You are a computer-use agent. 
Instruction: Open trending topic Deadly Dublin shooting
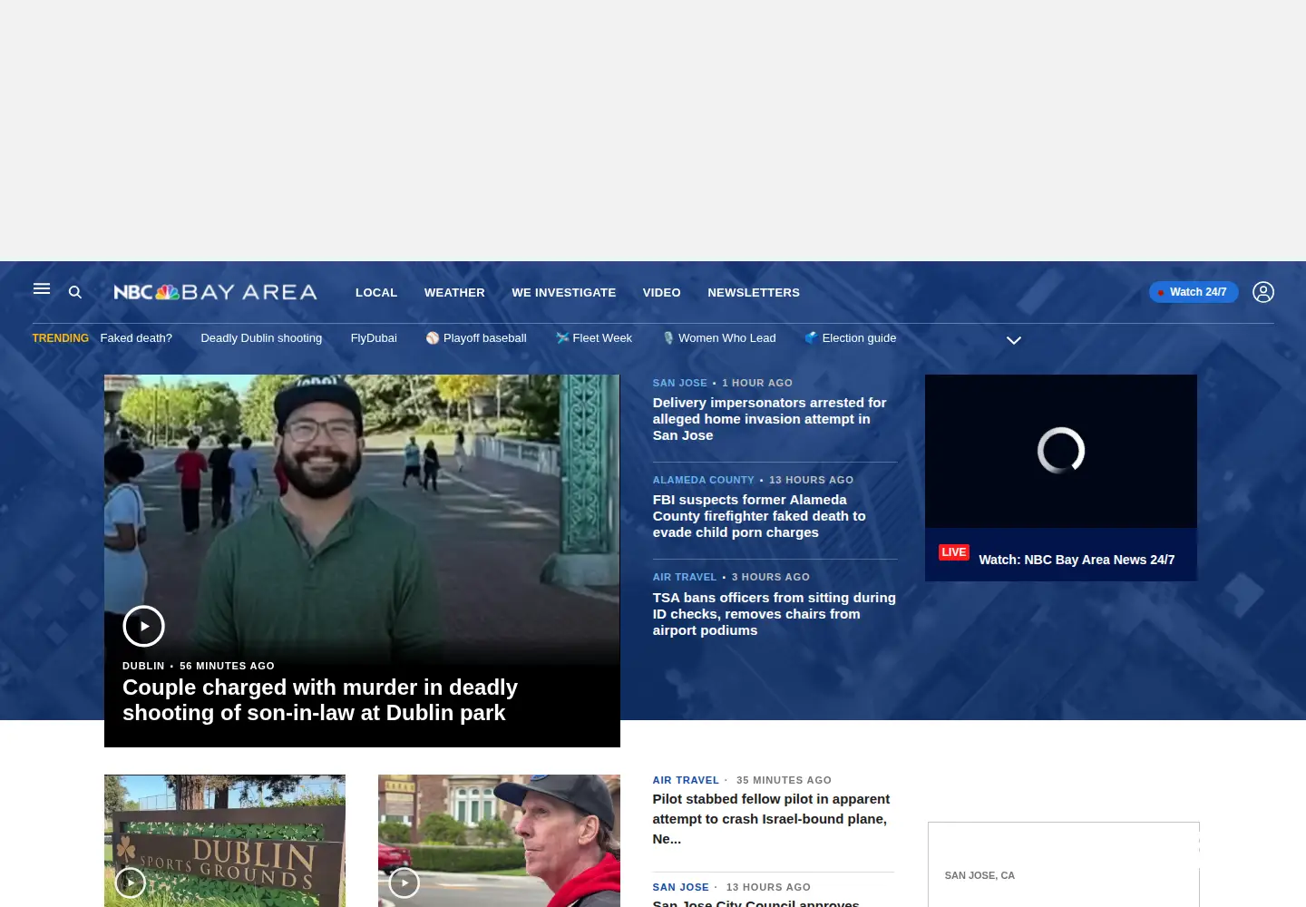[x=261, y=338]
